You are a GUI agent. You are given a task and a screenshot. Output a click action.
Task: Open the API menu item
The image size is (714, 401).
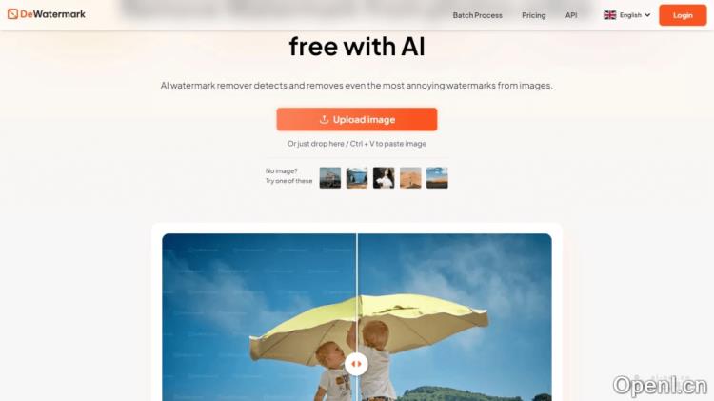point(571,15)
